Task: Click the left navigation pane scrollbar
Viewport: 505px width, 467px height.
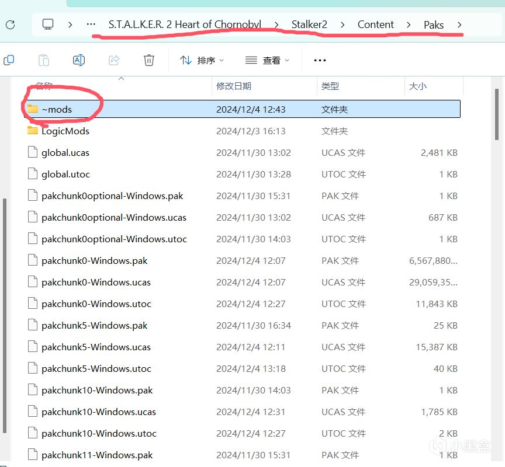Action: pyautogui.click(x=5, y=316)
